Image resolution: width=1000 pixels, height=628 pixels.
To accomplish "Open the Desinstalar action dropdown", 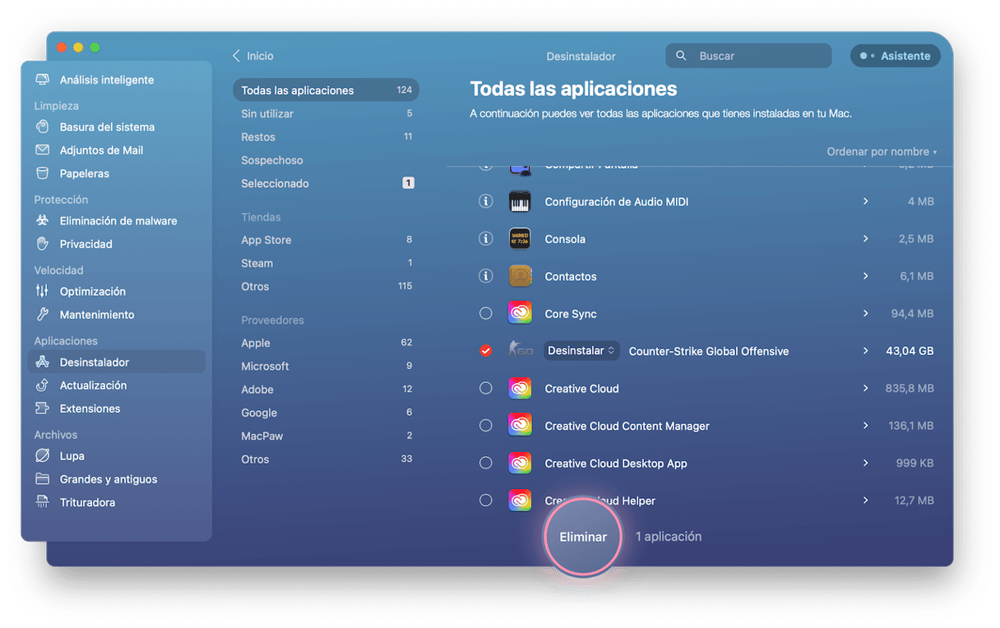I will [581, 351].
